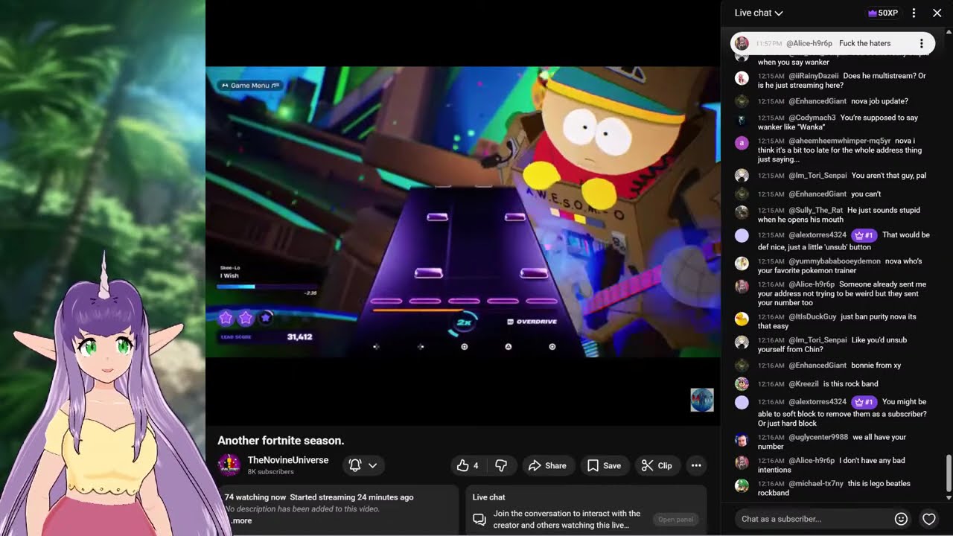
Task: Click the #1 badge on You might be message
Action: (864, 402)
